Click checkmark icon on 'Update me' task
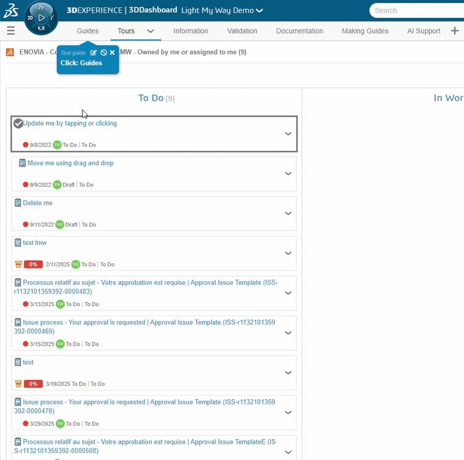 click(x=18, y=124)
